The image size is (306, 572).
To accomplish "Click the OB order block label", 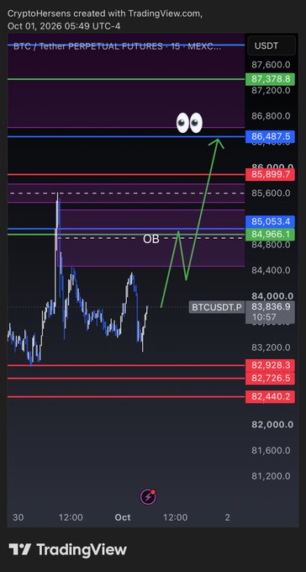I will pyautogui.click(x=151, y=240).
